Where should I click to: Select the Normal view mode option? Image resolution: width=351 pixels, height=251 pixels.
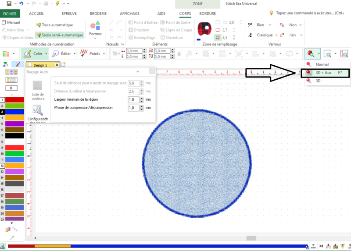322,64
